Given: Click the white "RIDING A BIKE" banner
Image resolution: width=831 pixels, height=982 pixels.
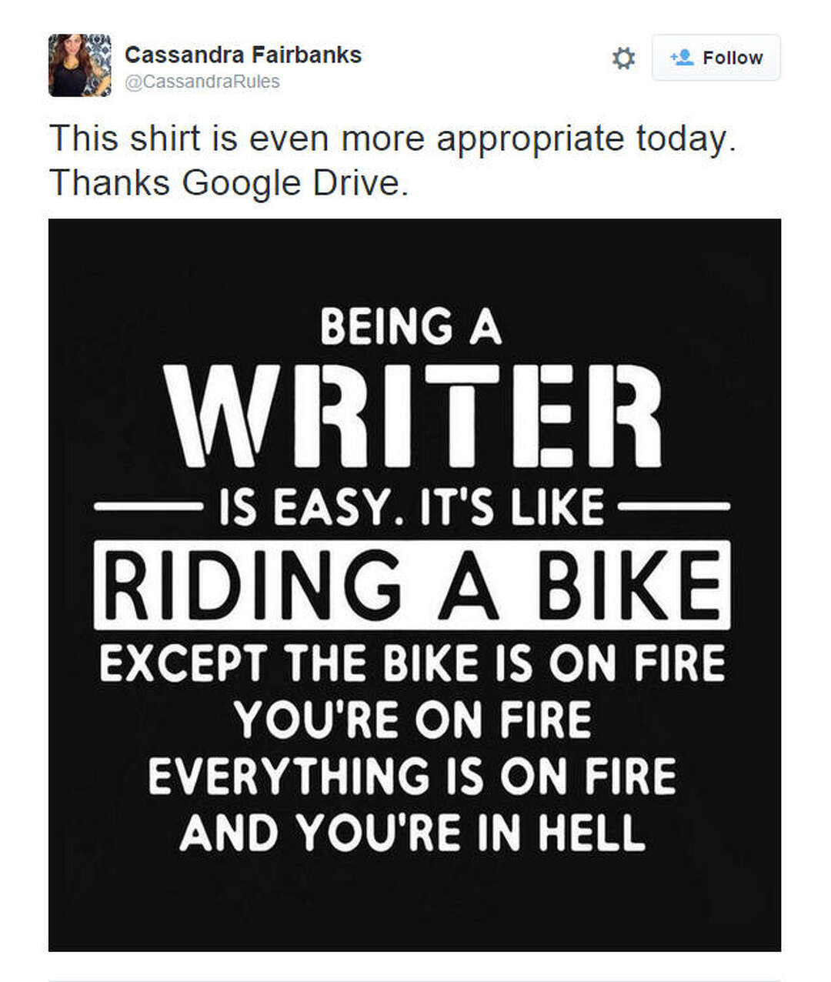Looking at the screenshot, I should (412, 584).
